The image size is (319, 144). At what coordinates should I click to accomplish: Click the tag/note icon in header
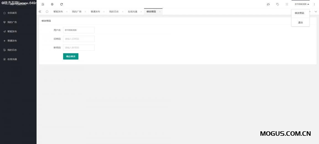[277, 4]
